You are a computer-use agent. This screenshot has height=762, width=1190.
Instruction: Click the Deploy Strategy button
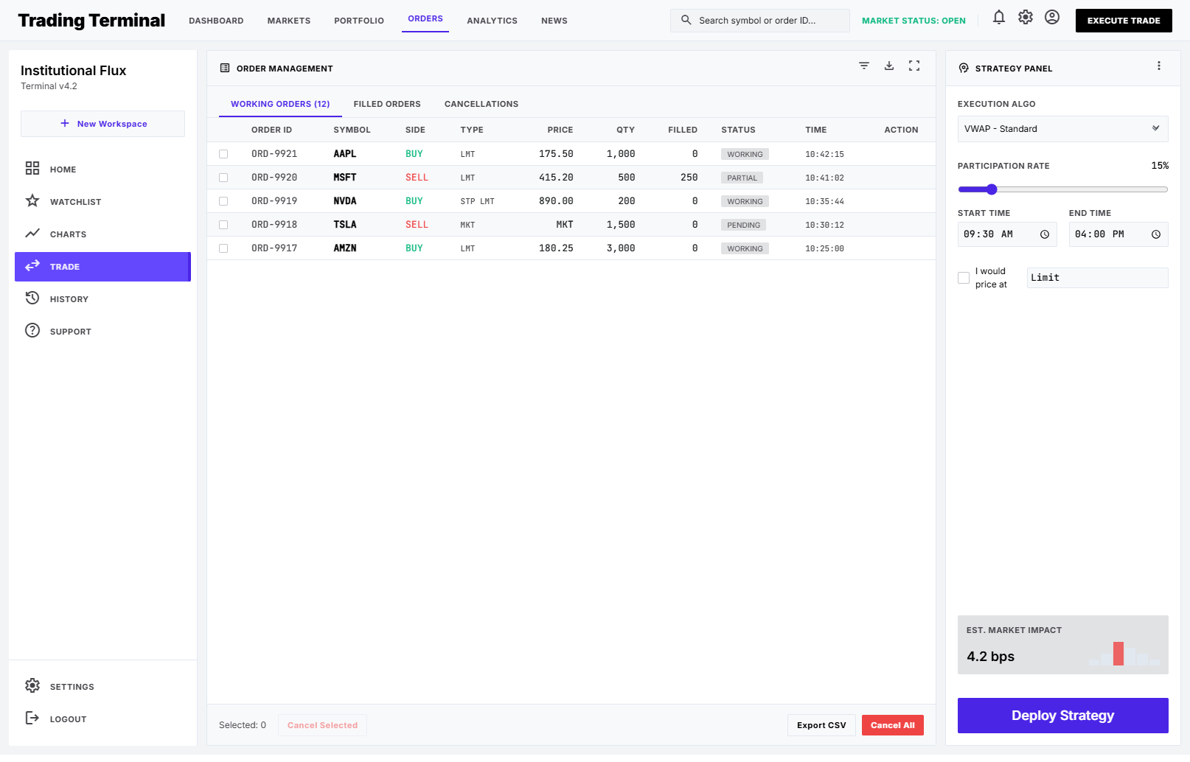[x=1063, y=716]
